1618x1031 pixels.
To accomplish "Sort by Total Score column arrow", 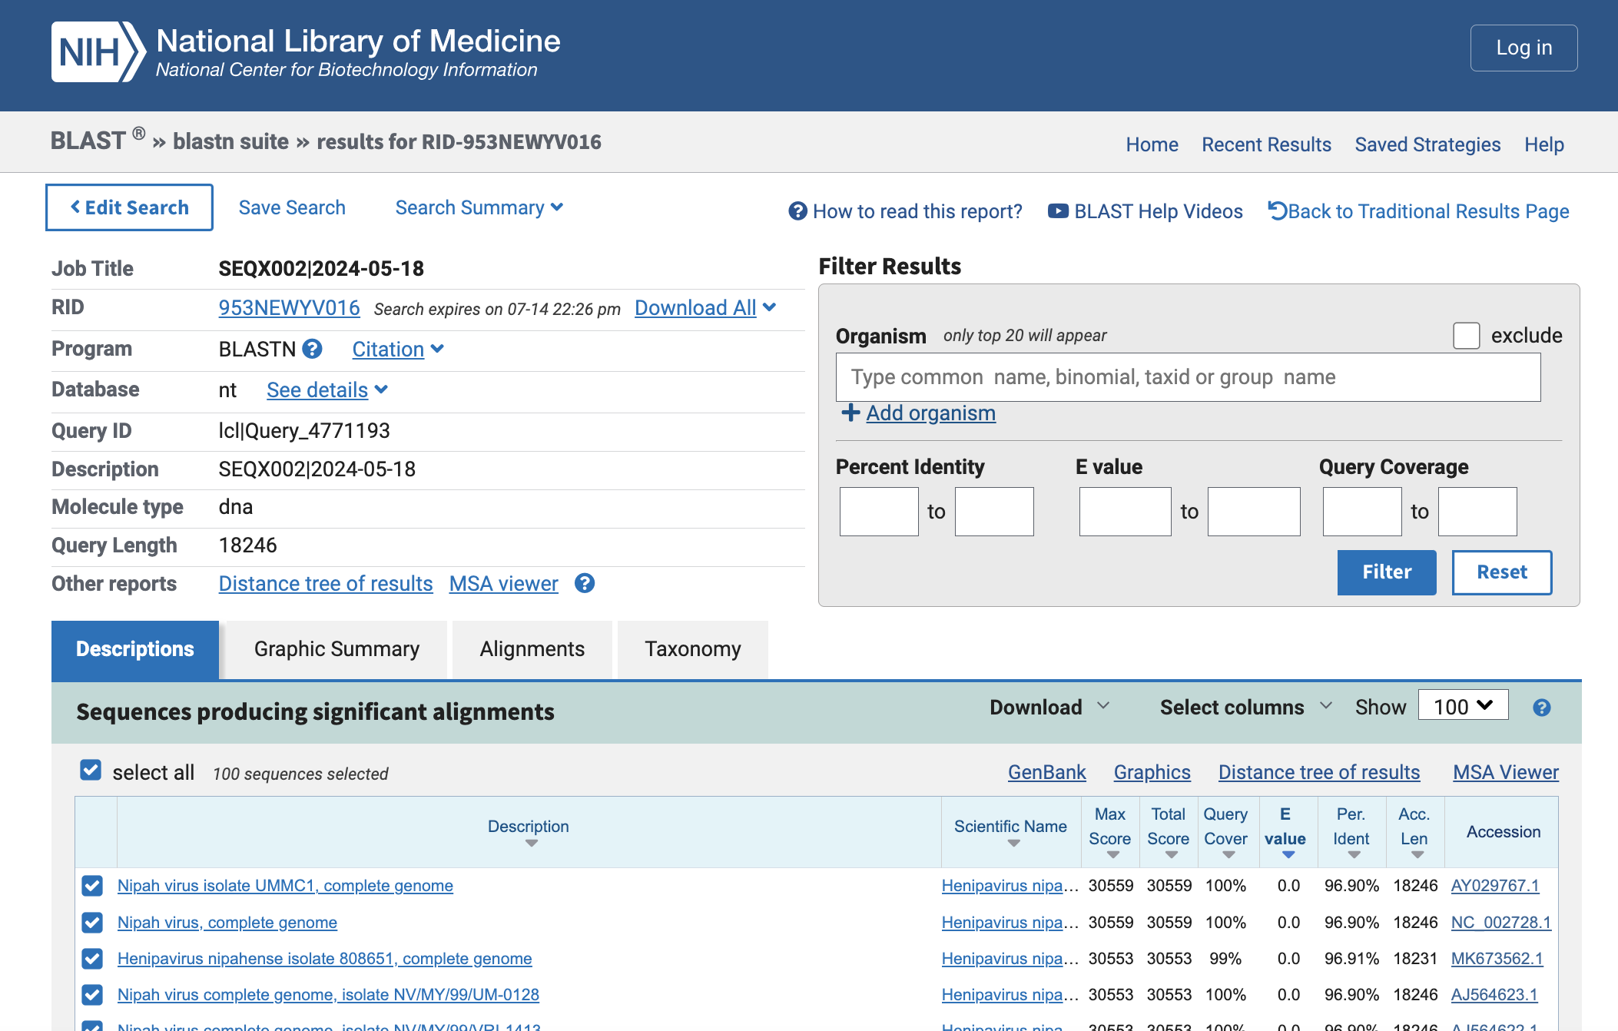I will point(1171,855).
